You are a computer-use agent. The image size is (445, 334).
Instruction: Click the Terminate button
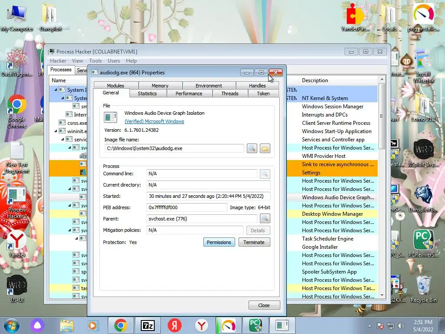(x=254, y=242)
